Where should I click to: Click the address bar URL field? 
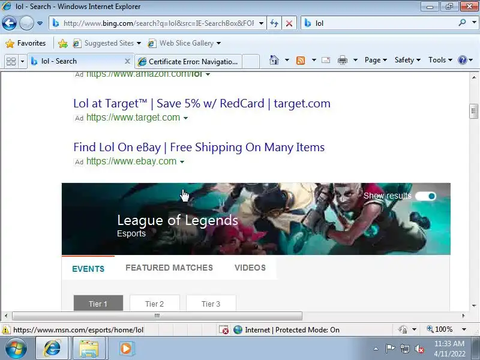(158, 23)
